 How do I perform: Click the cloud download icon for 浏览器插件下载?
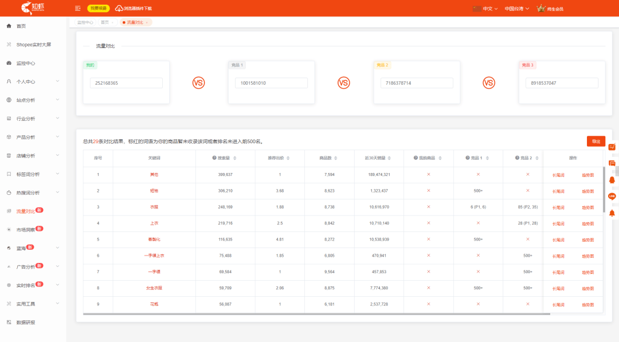click(x=119, y=8)
